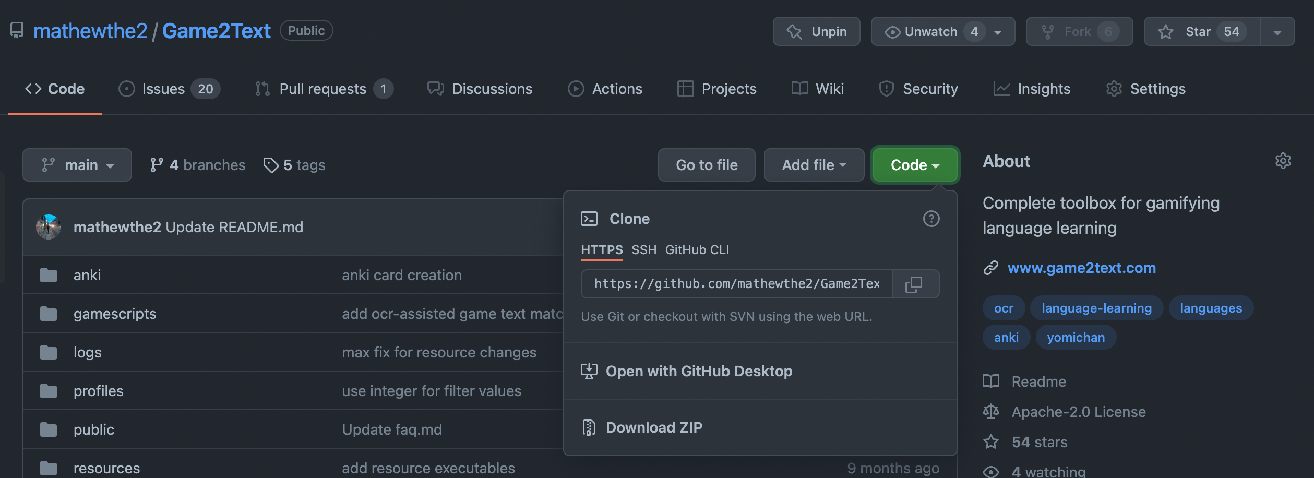Click the logs folder icon
Viewport: 1314px width, 478px height.
point(49,352)
